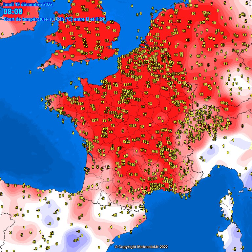
Task: Select the 8 value over Ireland
Action: coord(28,13)
